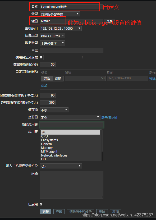Click history retention field showing 90
Image resolution: width=156 pixels, height=220 pixels.
point(48,95)
